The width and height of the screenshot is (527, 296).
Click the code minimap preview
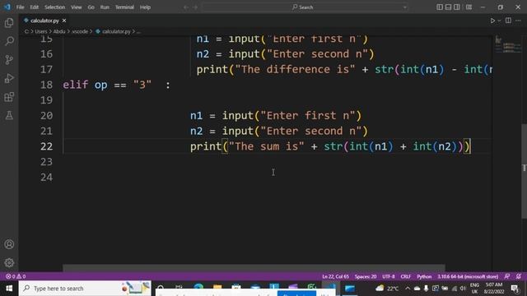tap(508, 45)
